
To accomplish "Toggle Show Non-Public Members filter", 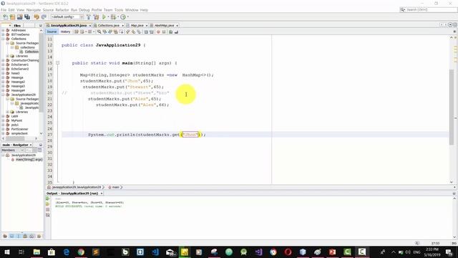I will [x=25, y=236].
